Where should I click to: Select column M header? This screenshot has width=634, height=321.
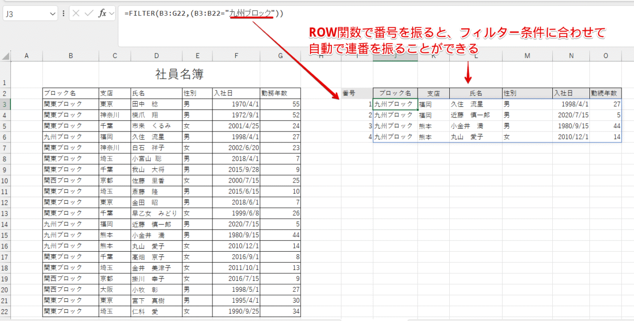(527, 56)
